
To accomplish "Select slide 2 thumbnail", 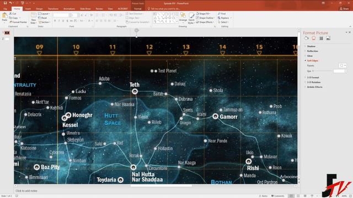I will (x=7, y=39).
